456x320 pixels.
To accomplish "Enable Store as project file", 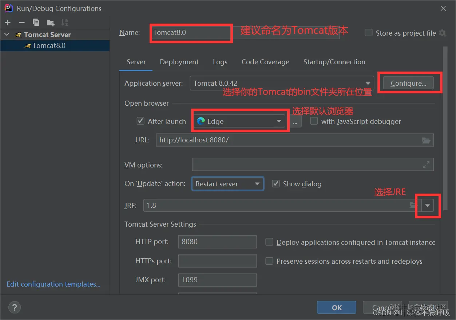I will click(x=369, y=33).
